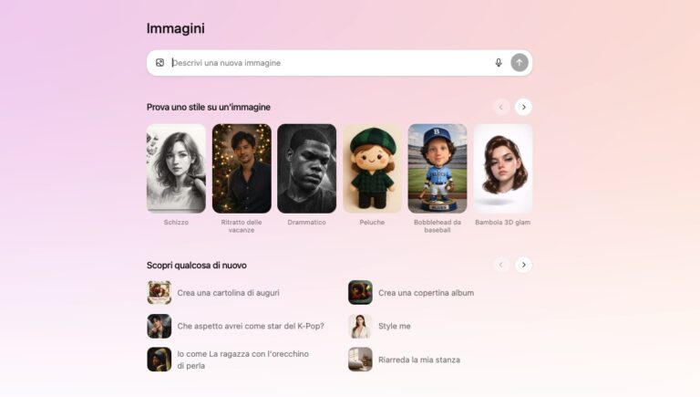This screenshot has height=397, width=700.
Task: Click the Style me suggestion icon
Action: (x=360, y=326)
